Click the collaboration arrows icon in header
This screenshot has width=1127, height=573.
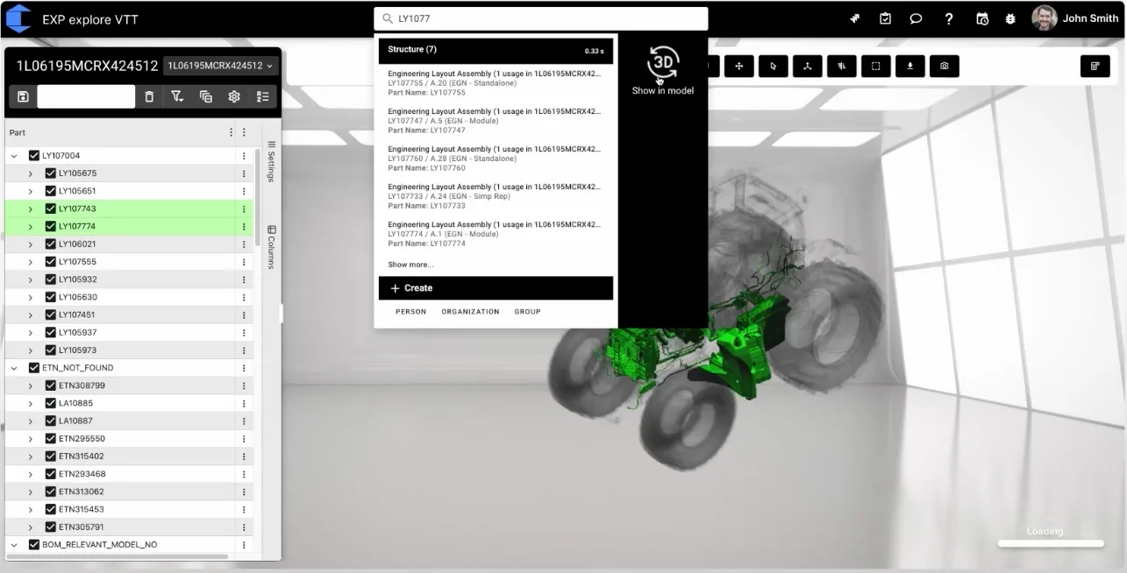coord(855,18)
